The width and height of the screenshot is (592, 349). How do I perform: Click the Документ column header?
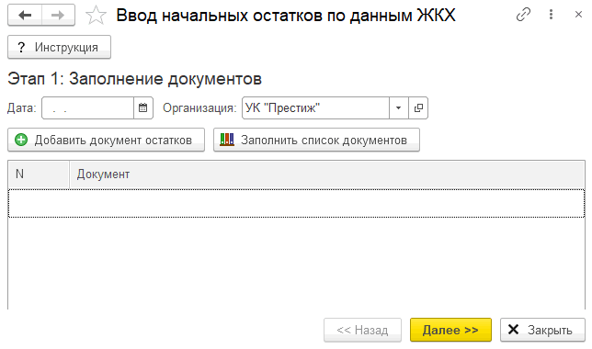coord(327,174)
